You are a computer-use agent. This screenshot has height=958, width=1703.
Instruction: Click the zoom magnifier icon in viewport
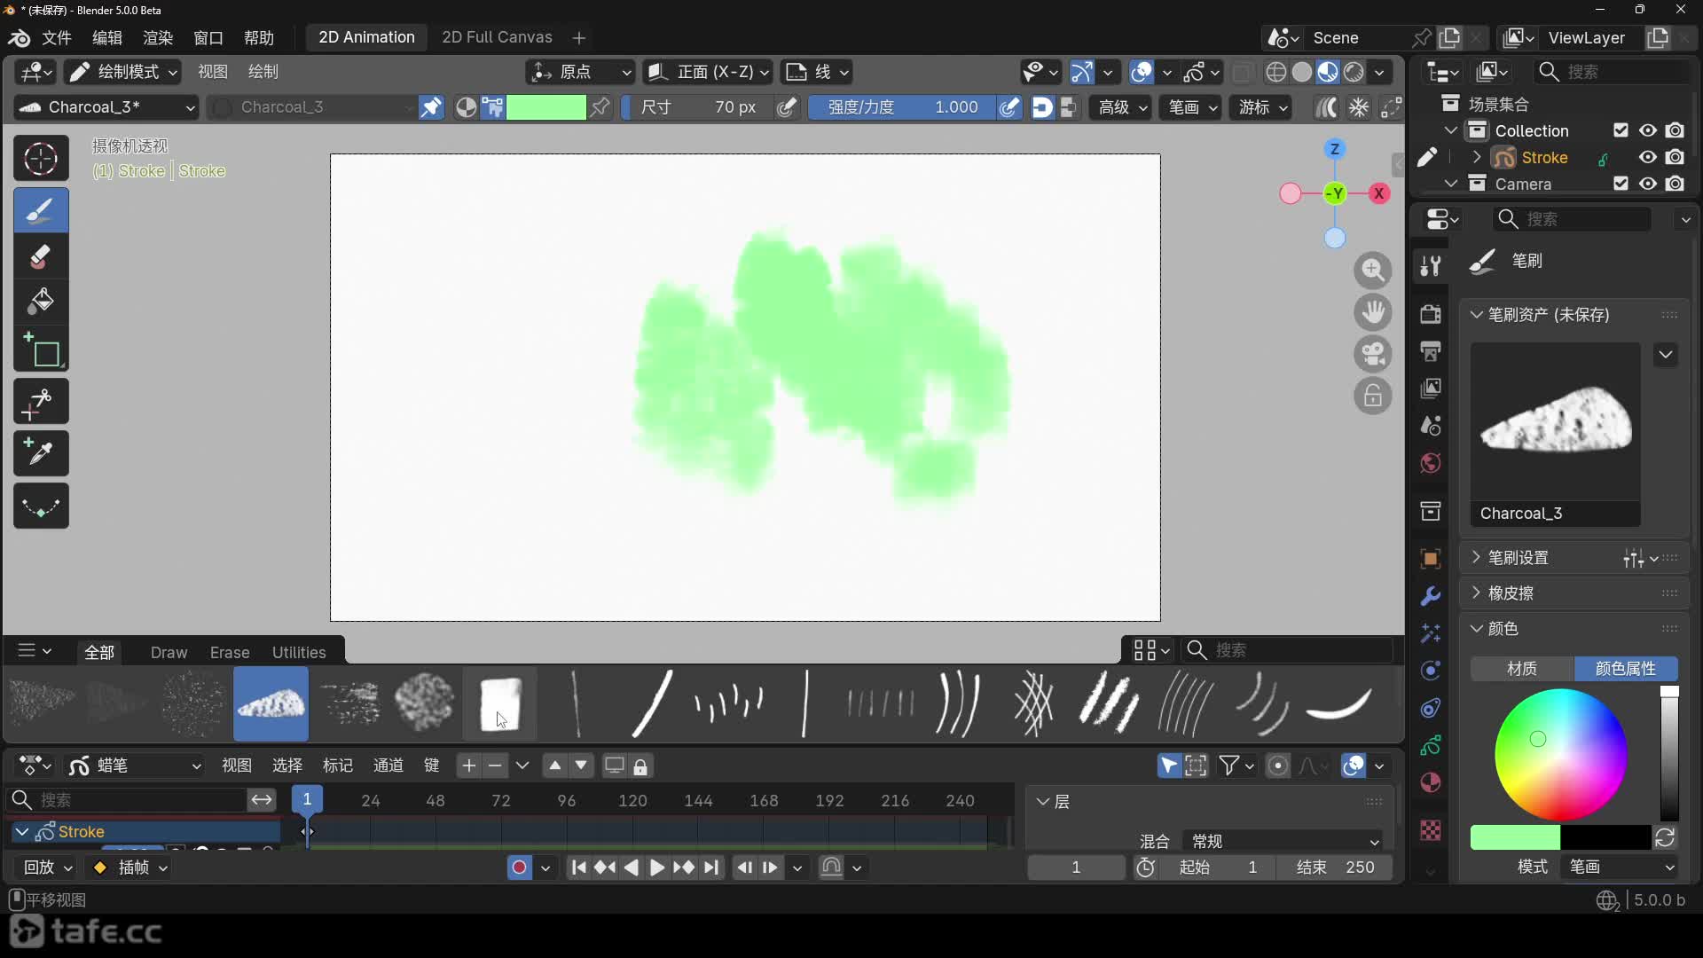pyautogui.click(x=1373, y=271)
